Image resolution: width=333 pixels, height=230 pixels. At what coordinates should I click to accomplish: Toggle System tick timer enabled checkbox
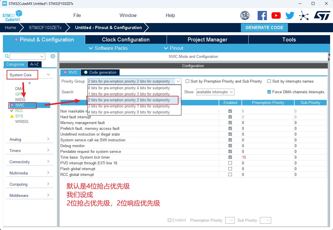pyautogui.click(x=230, y=157)
